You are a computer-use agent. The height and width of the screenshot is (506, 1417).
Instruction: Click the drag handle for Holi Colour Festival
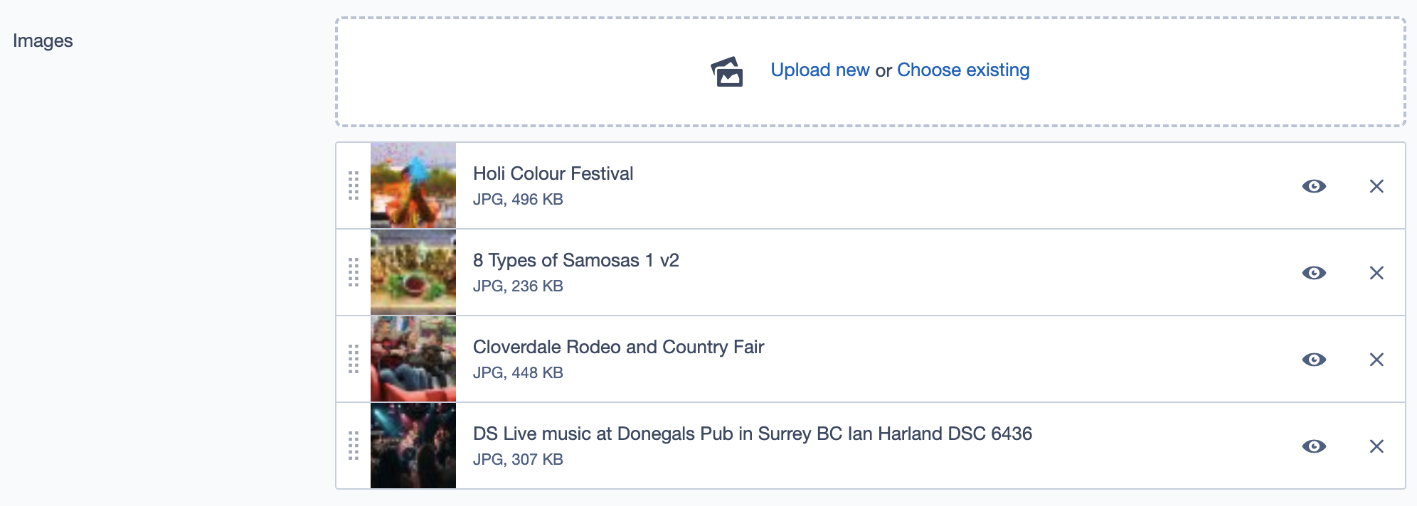click(354, 185)
